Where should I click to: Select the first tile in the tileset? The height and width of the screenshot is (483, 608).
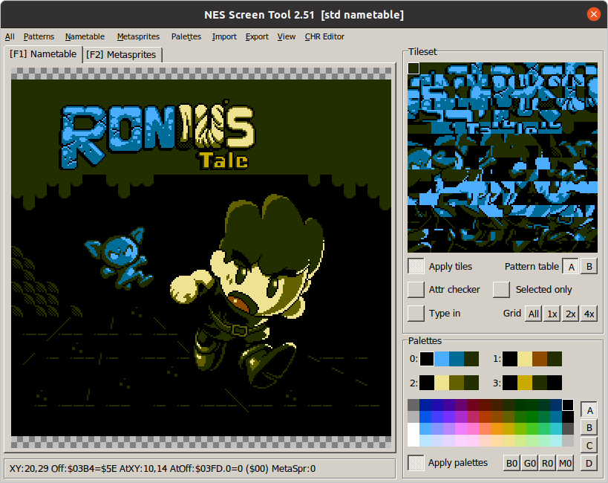(413, 68)
